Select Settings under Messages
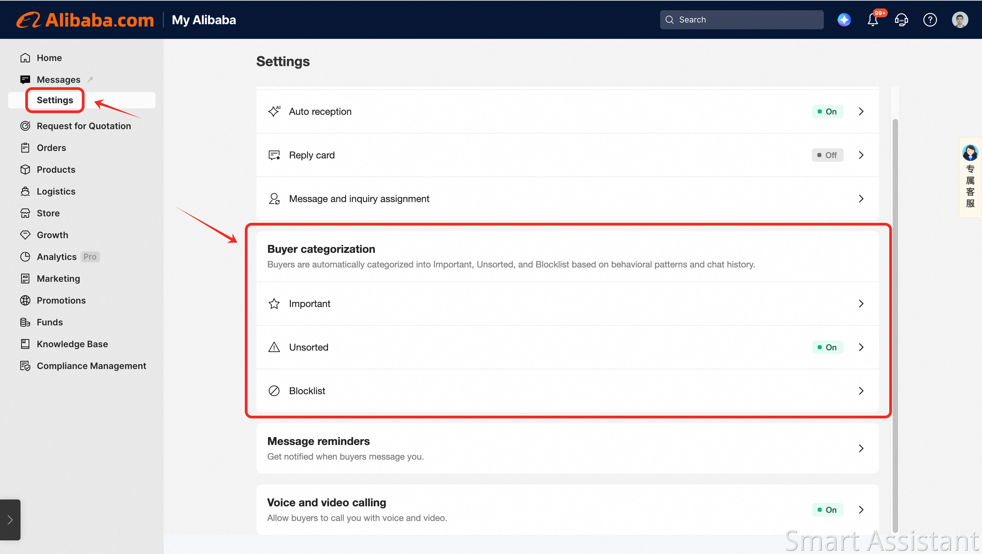This screenshot has width=982, height=554. point(55,100)
